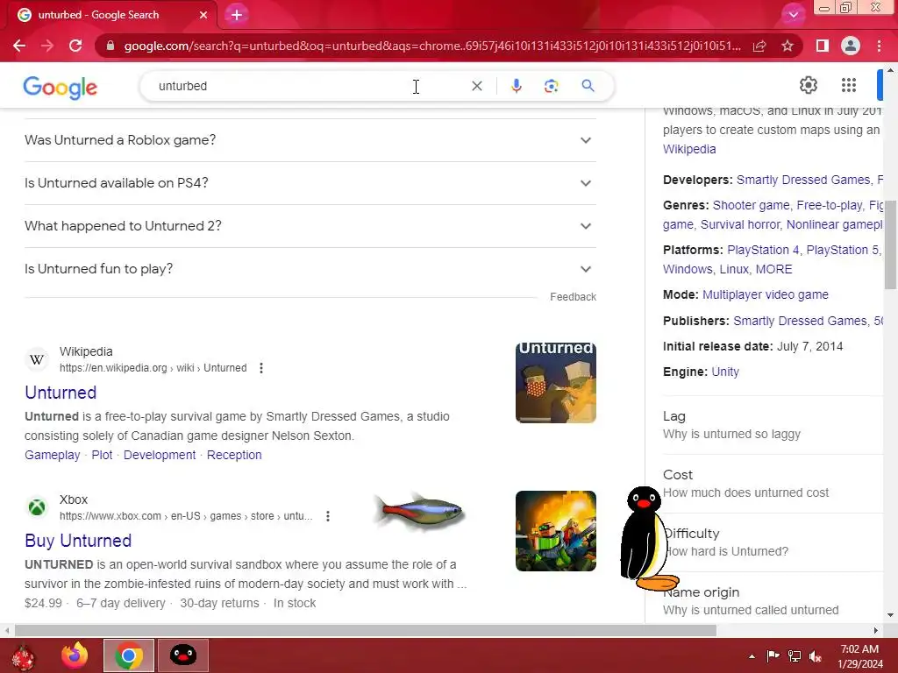Click the horizontal scrollbar right arrow

876,631
